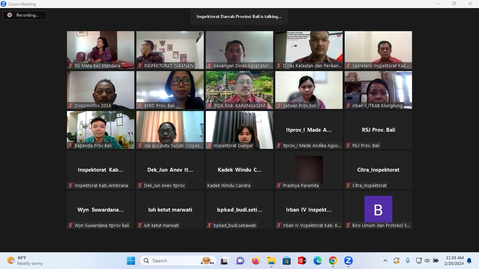Image resolution: width=479 pixels, height=269 pixels.
Task: Launch Microsoft Edge from the taskbar
Action: point(317,261)
